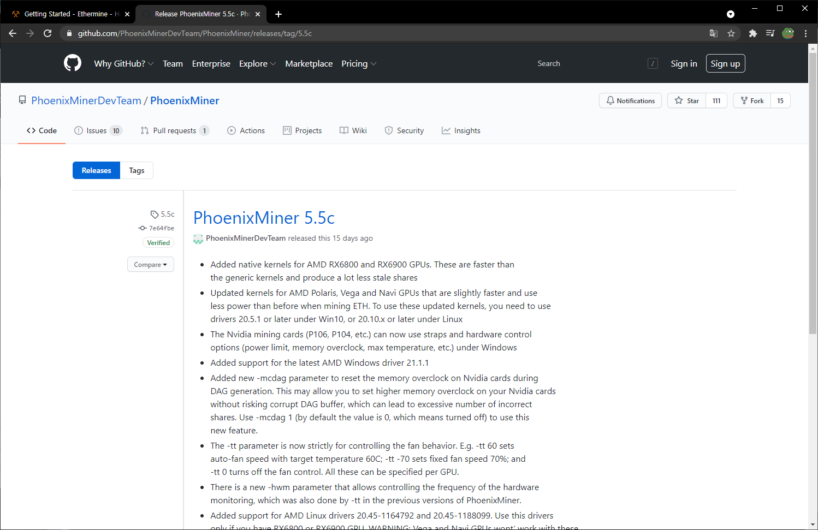Click the PhoenixMinerDevTeam avatar image
The height and width of the screenshot is (530, 818).
coord(198,239)
